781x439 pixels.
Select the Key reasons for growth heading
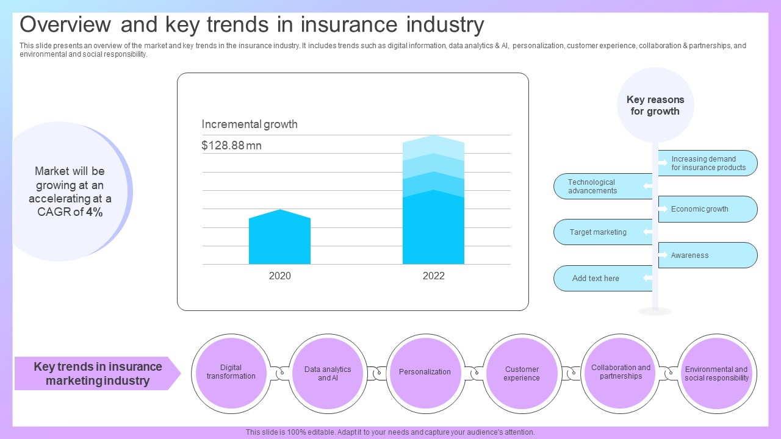[x=655, y=105]
